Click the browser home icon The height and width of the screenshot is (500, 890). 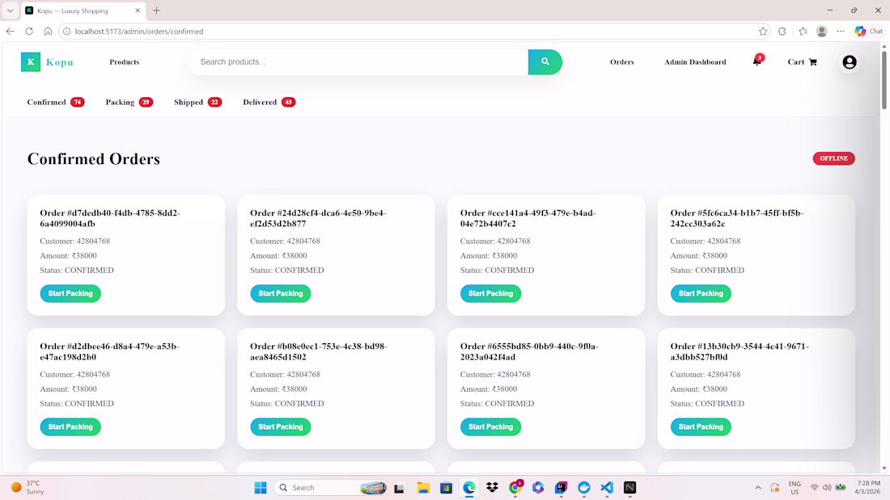pos(48,32)
